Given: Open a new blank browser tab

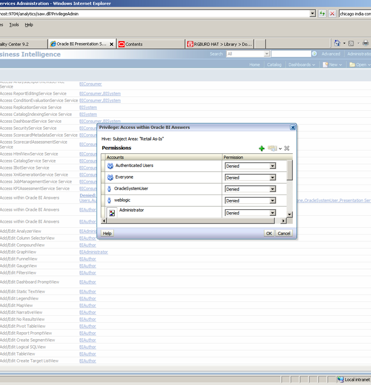Looking at the screenshot, I should click(x=260, y=44).
